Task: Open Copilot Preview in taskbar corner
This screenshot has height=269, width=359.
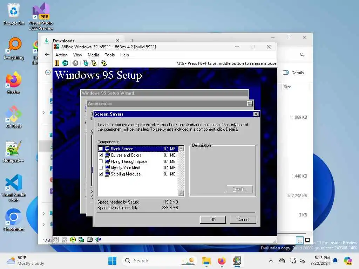Action: coord(348,261)
